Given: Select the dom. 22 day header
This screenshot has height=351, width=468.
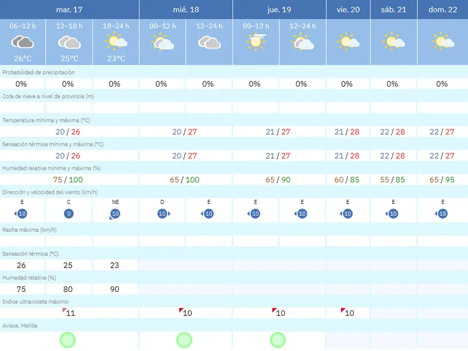Looking at the screenshot, I should (x=443, y=10).
